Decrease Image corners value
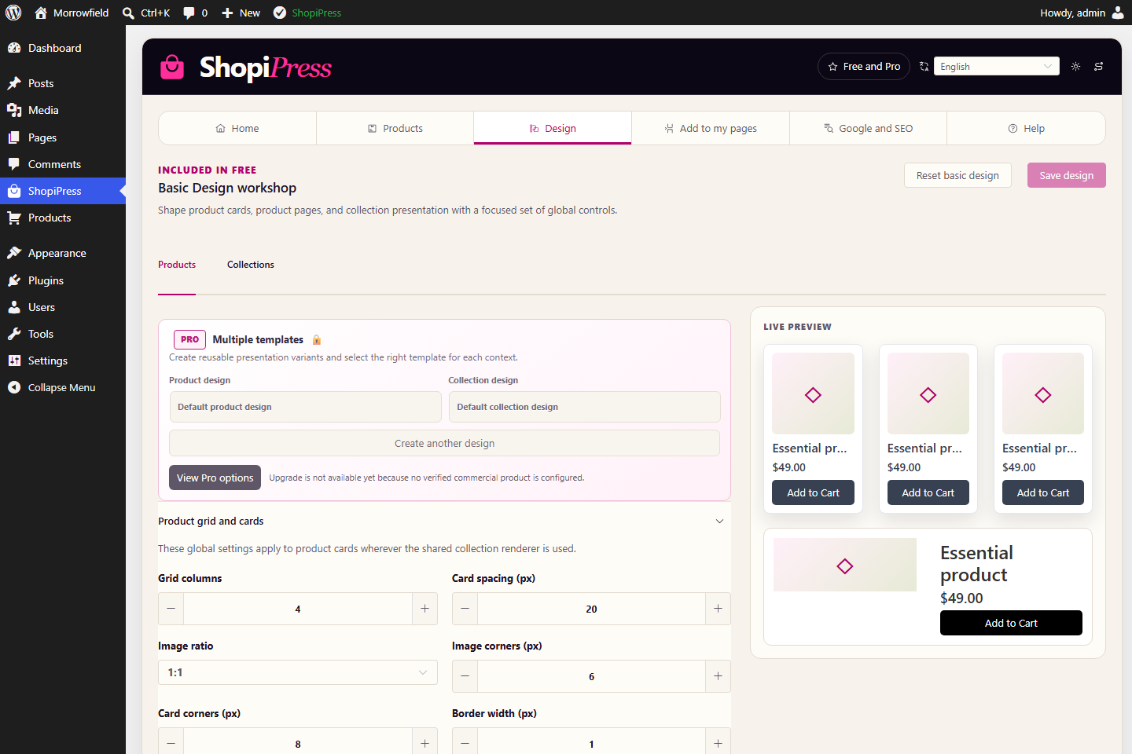This screenshot has width=1132, height=754. click(465, 676)
